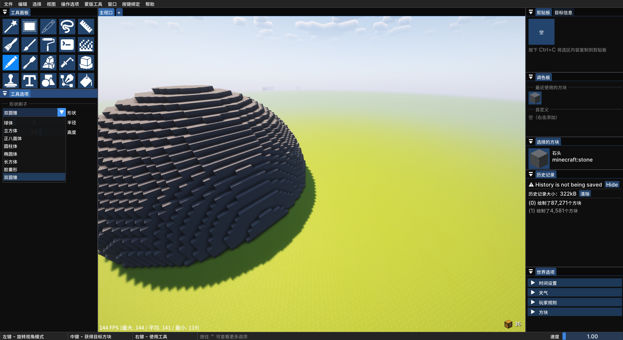This screenshot has width=623, height=340.
Task: Select the chisel sculpt tool
Action: click(30, 63)
